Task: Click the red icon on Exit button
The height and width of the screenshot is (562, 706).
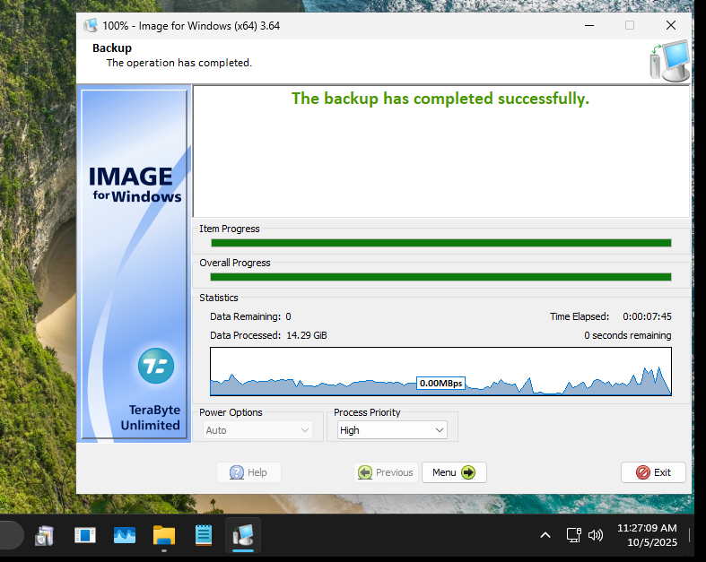Action: [x=643, y=472]
